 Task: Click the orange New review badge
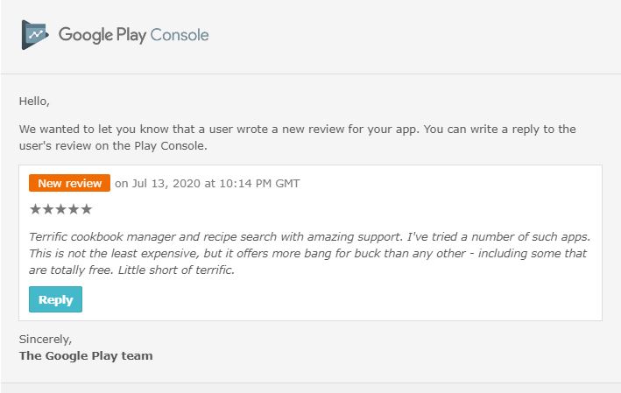(x=70, y=183)
